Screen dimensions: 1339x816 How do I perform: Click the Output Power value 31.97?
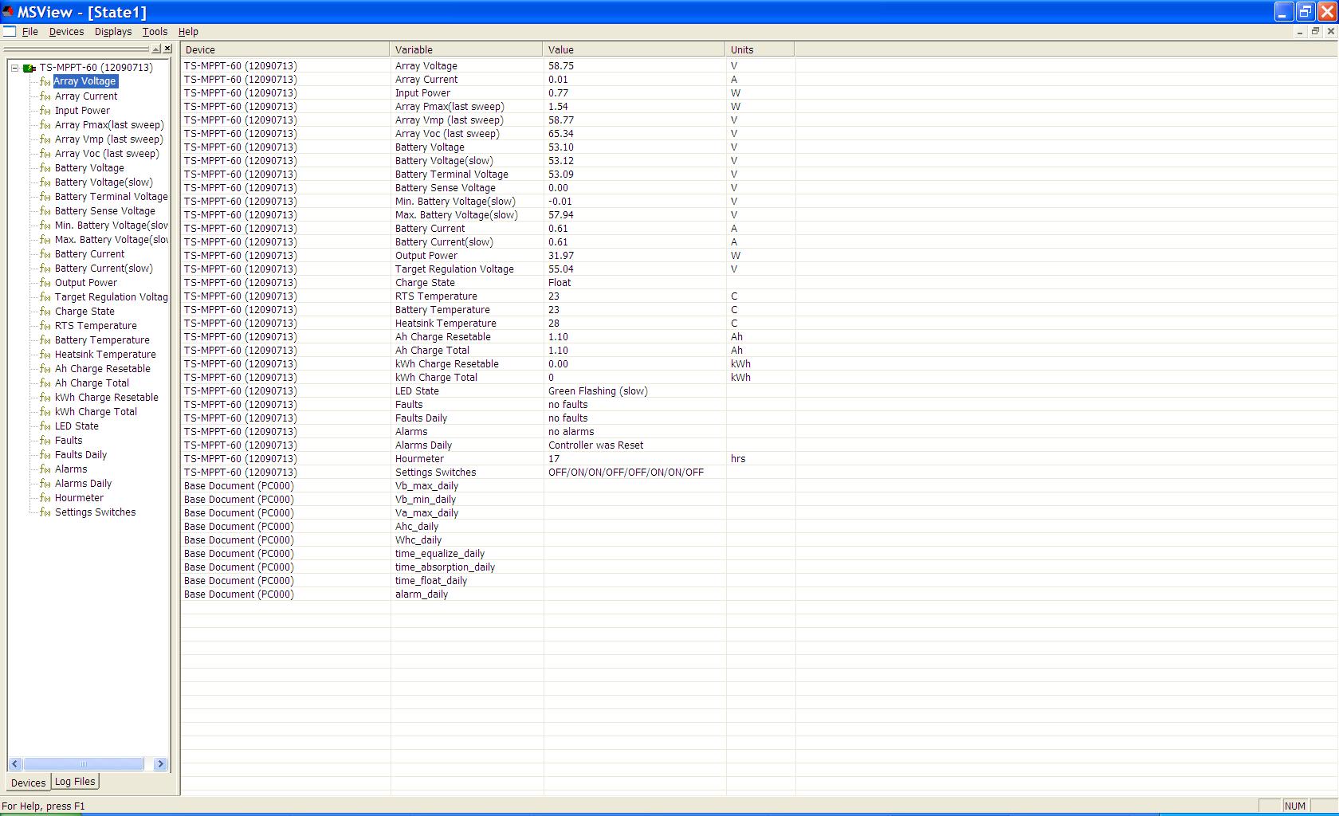point(561,256)
